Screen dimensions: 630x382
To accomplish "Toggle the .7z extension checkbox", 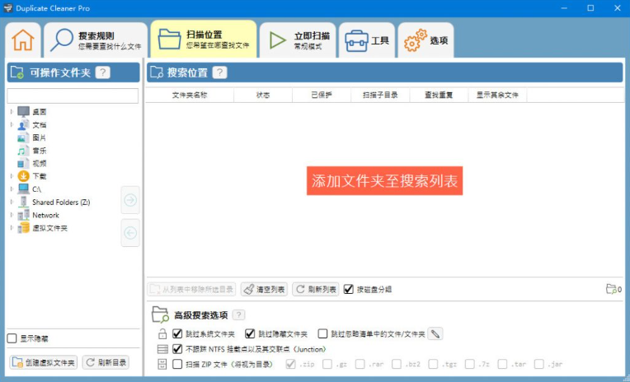I will click(470, 364).
